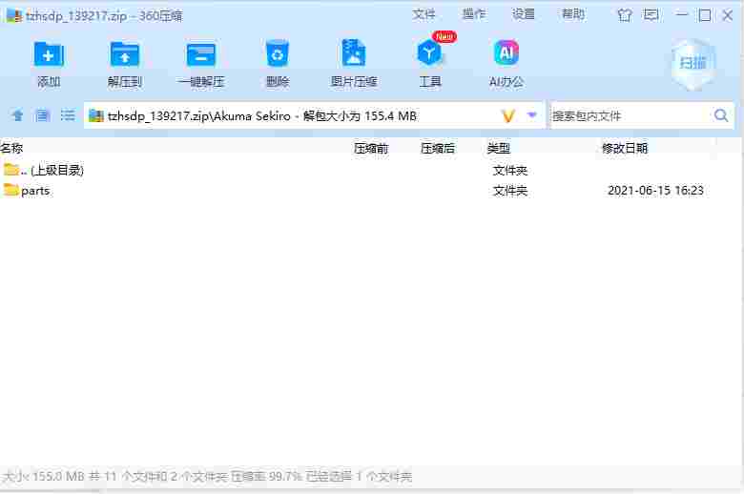This screenshot has width=744, height=494.
Task: Open the 设置 (Settings) menu
Action: (524, 14)
